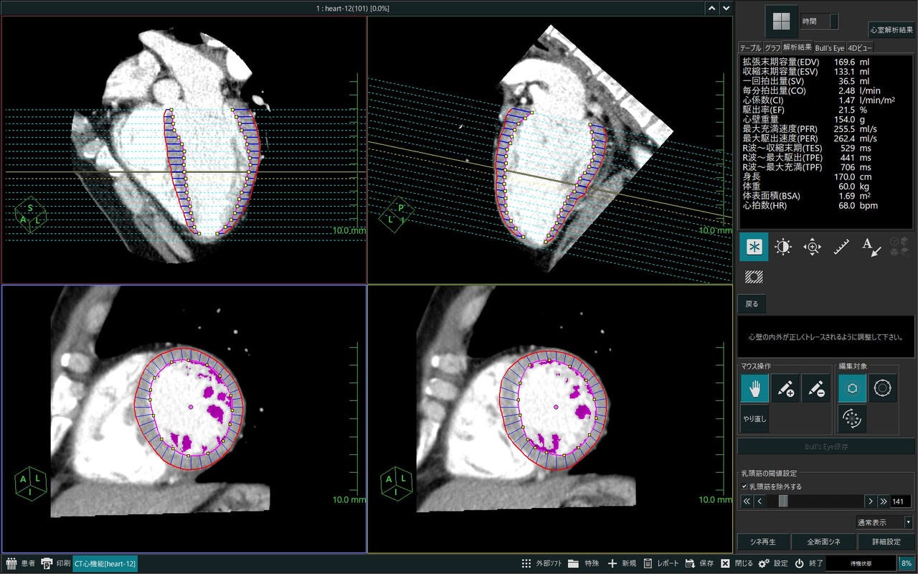Select the inner wall contour edit target
The height and width of the screenshot is (574, 918).
852,388
